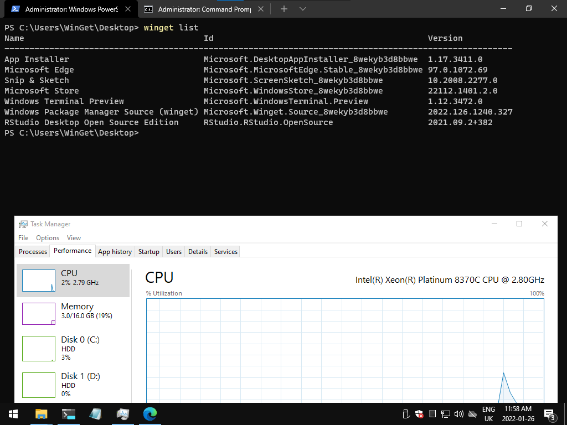Select the Memory graph in Task Manager sidebar
Viewport: 567px width, 425px height.
[72, 313]
